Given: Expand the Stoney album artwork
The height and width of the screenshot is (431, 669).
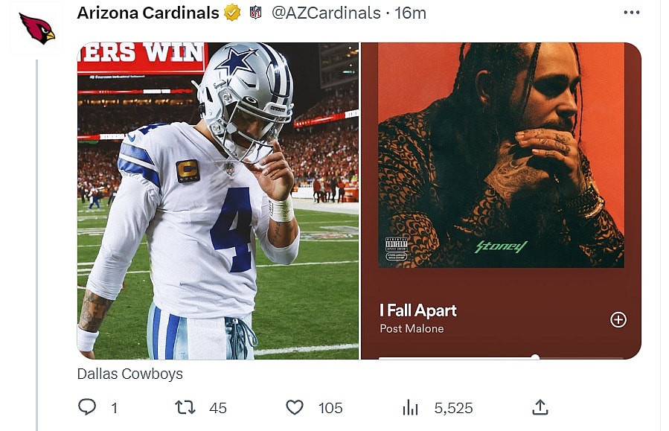Looking at the screenshot, I should [x=502, y=156].
